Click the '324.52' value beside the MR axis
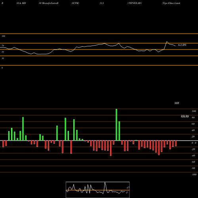Screen dimensions: 198x198 coord(185,117)
